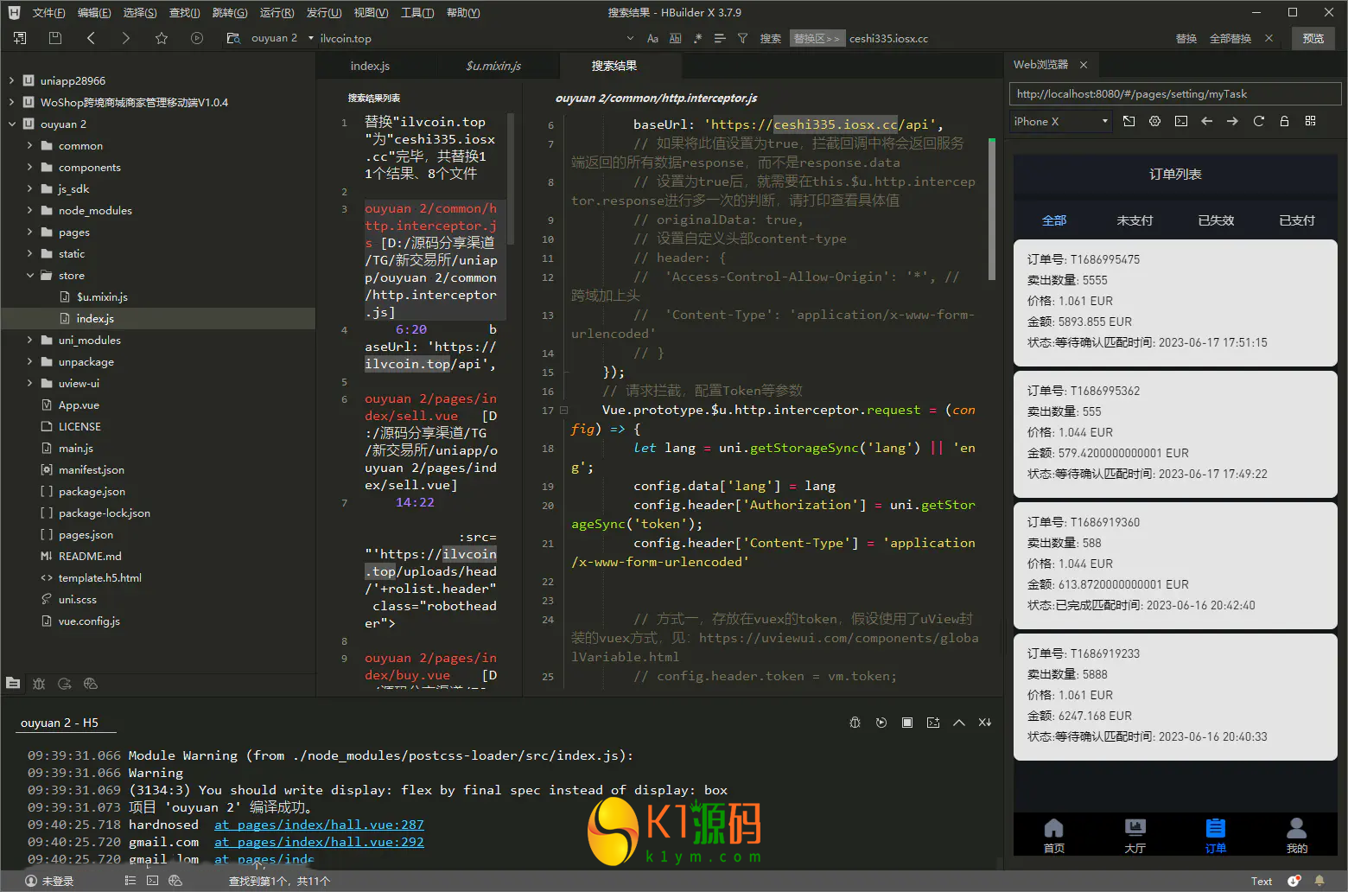This screenshot has width=1348, height=892.
Task: Click the save file icon in the toolbar
Action: (55, 38)
